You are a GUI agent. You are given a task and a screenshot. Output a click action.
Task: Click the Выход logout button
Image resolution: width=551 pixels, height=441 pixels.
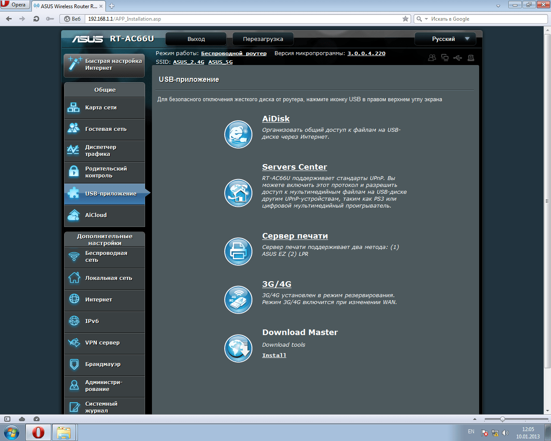196,39
